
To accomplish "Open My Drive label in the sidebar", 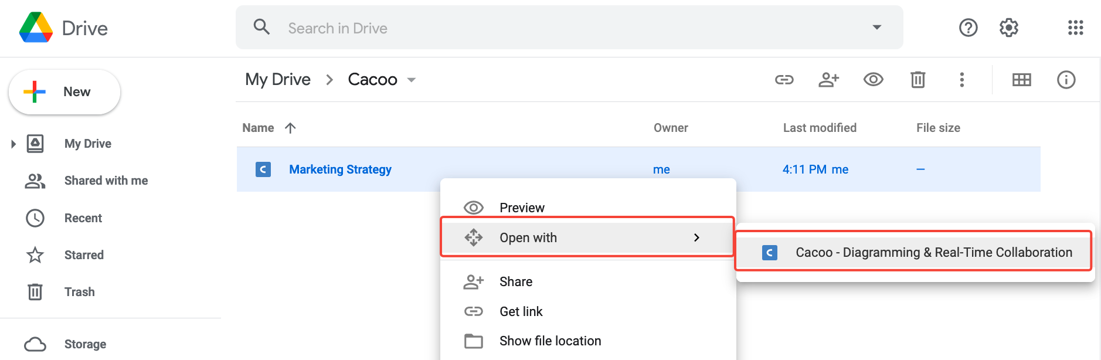I will click(88, 144).
